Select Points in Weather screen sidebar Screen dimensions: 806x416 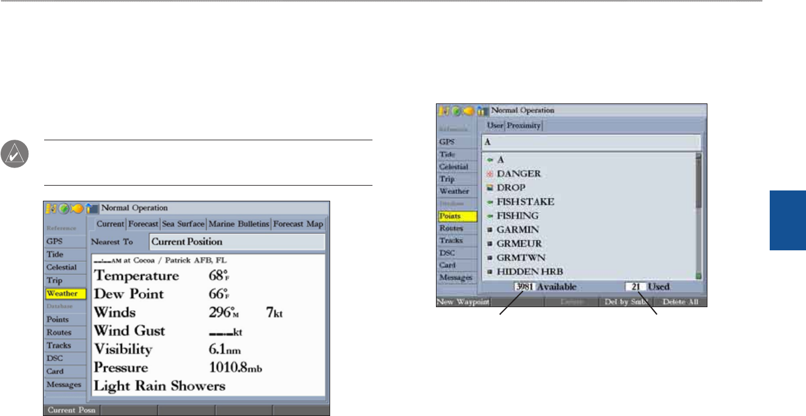(65, 319)
